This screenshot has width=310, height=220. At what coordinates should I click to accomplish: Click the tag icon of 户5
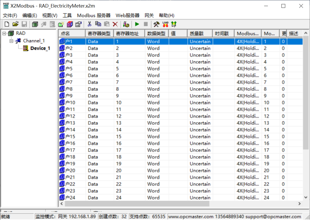[62, 69]
